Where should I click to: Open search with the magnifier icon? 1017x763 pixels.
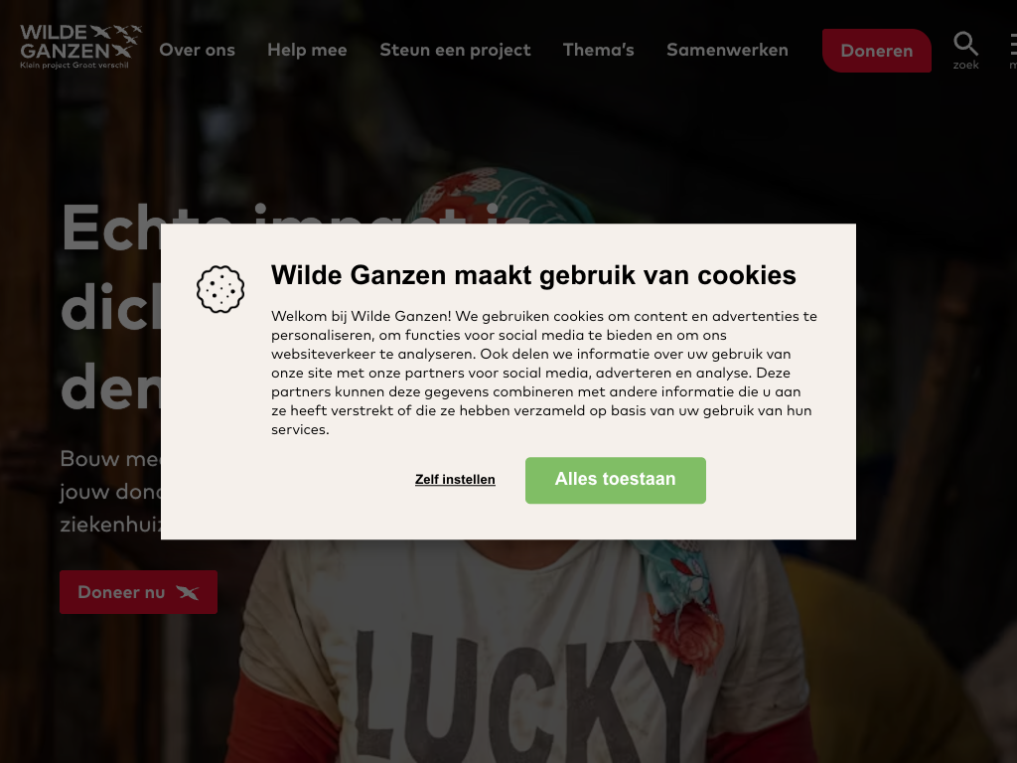tap(965, 44)
